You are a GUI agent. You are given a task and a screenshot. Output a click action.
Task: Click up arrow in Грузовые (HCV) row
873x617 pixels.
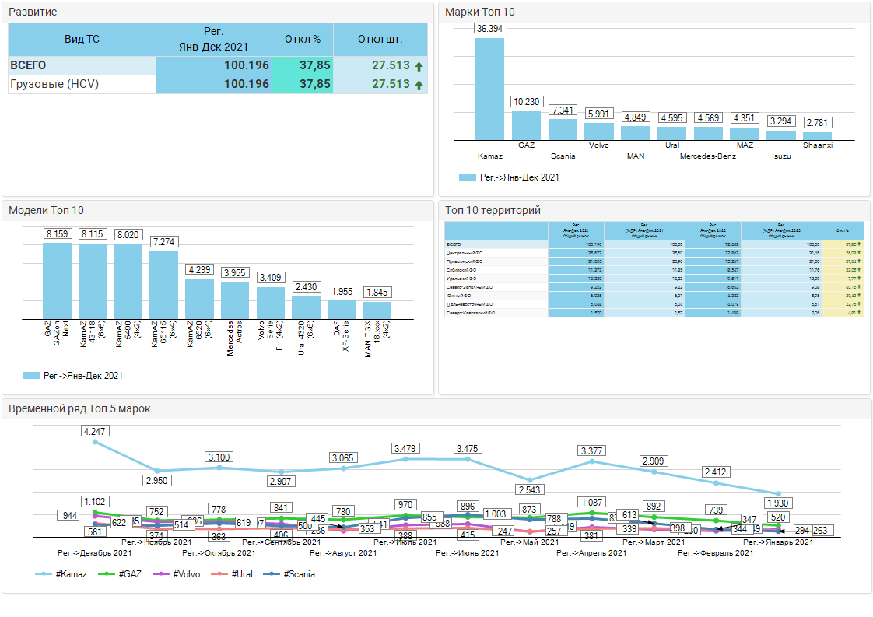tap(419, 85)
